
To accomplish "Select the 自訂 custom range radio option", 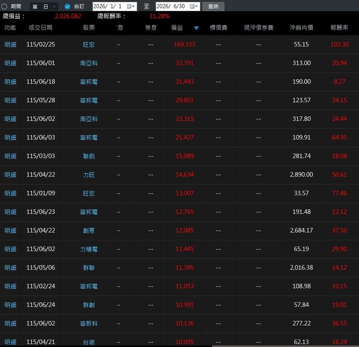I will [67, 6].
